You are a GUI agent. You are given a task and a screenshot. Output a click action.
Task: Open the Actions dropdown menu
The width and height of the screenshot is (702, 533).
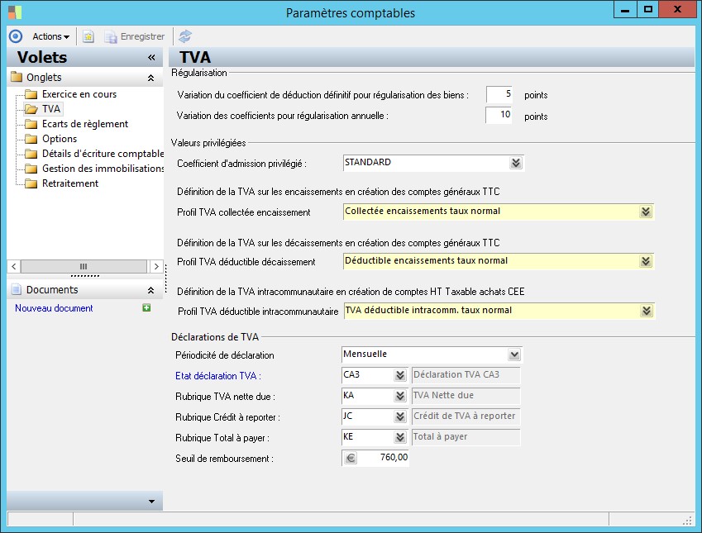click(x=50, y=36)
